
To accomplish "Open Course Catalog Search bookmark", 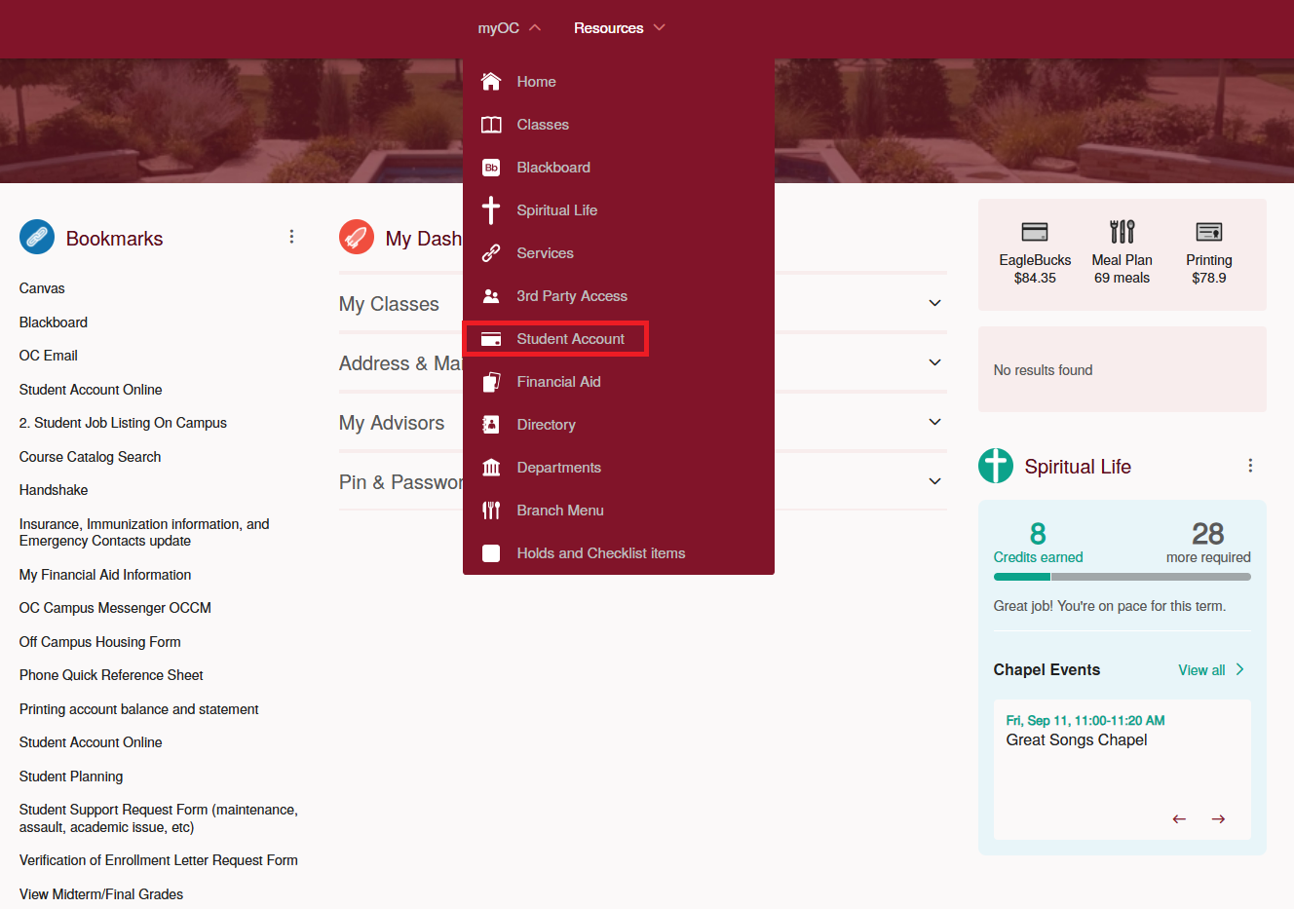I will click(91, 457).
